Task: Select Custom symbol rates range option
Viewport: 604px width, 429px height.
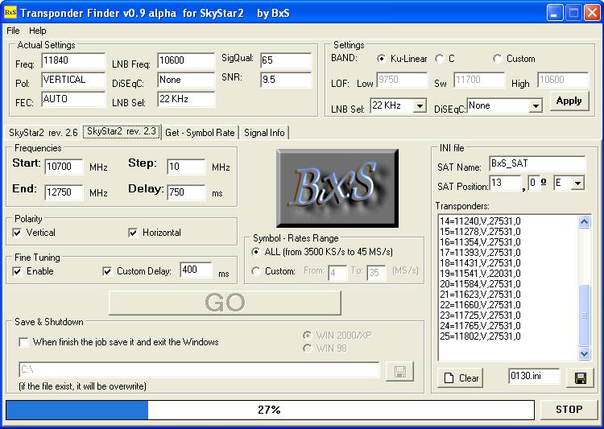Action: [255, 271]
